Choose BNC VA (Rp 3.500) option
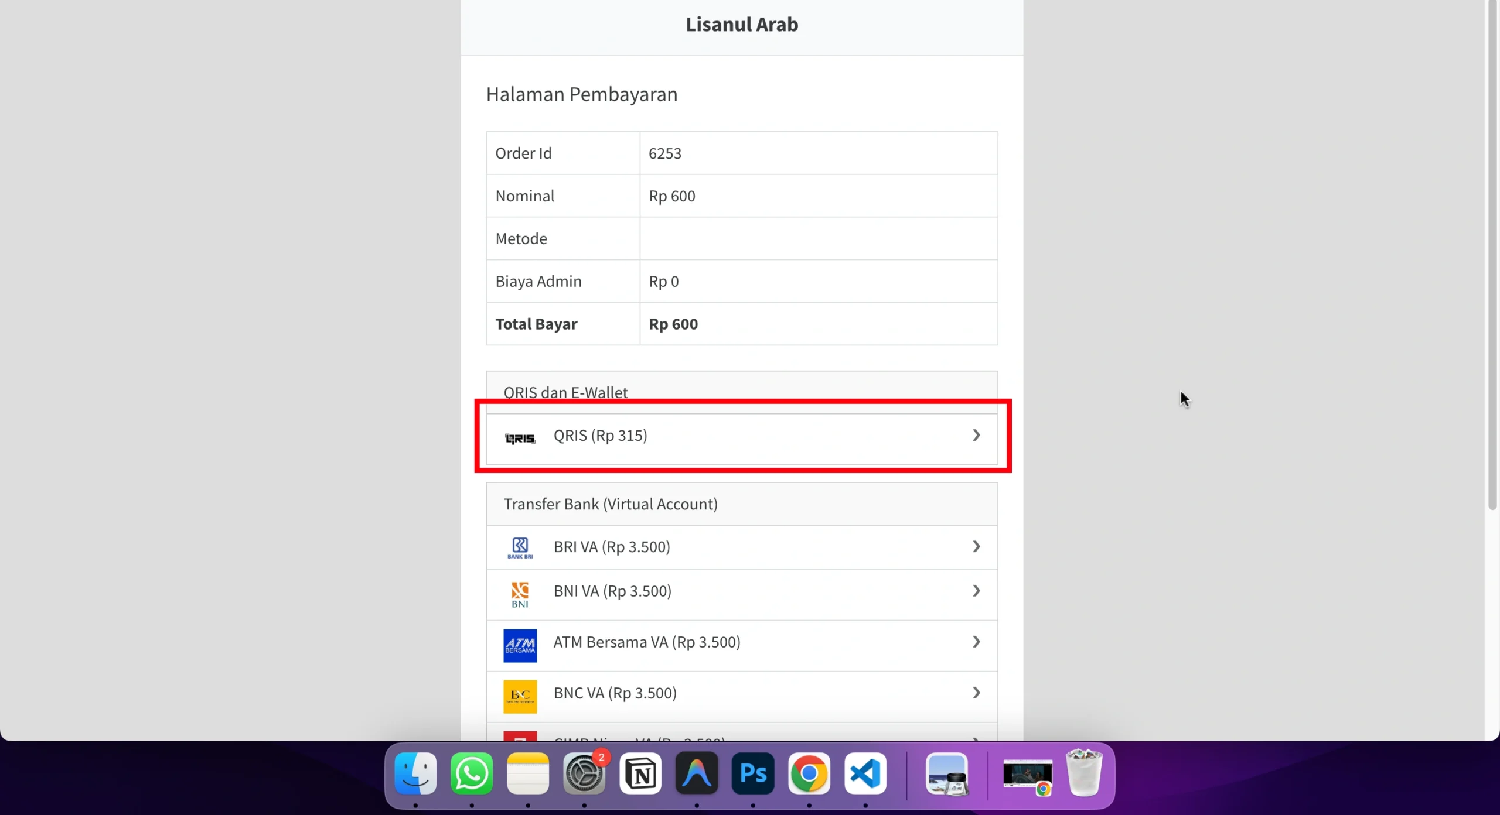The image size is (1500, 815). (615, 693)
